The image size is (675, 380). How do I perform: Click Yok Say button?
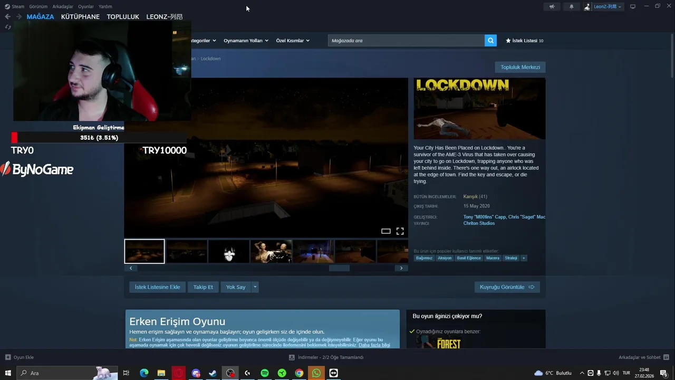click(236, 287)
